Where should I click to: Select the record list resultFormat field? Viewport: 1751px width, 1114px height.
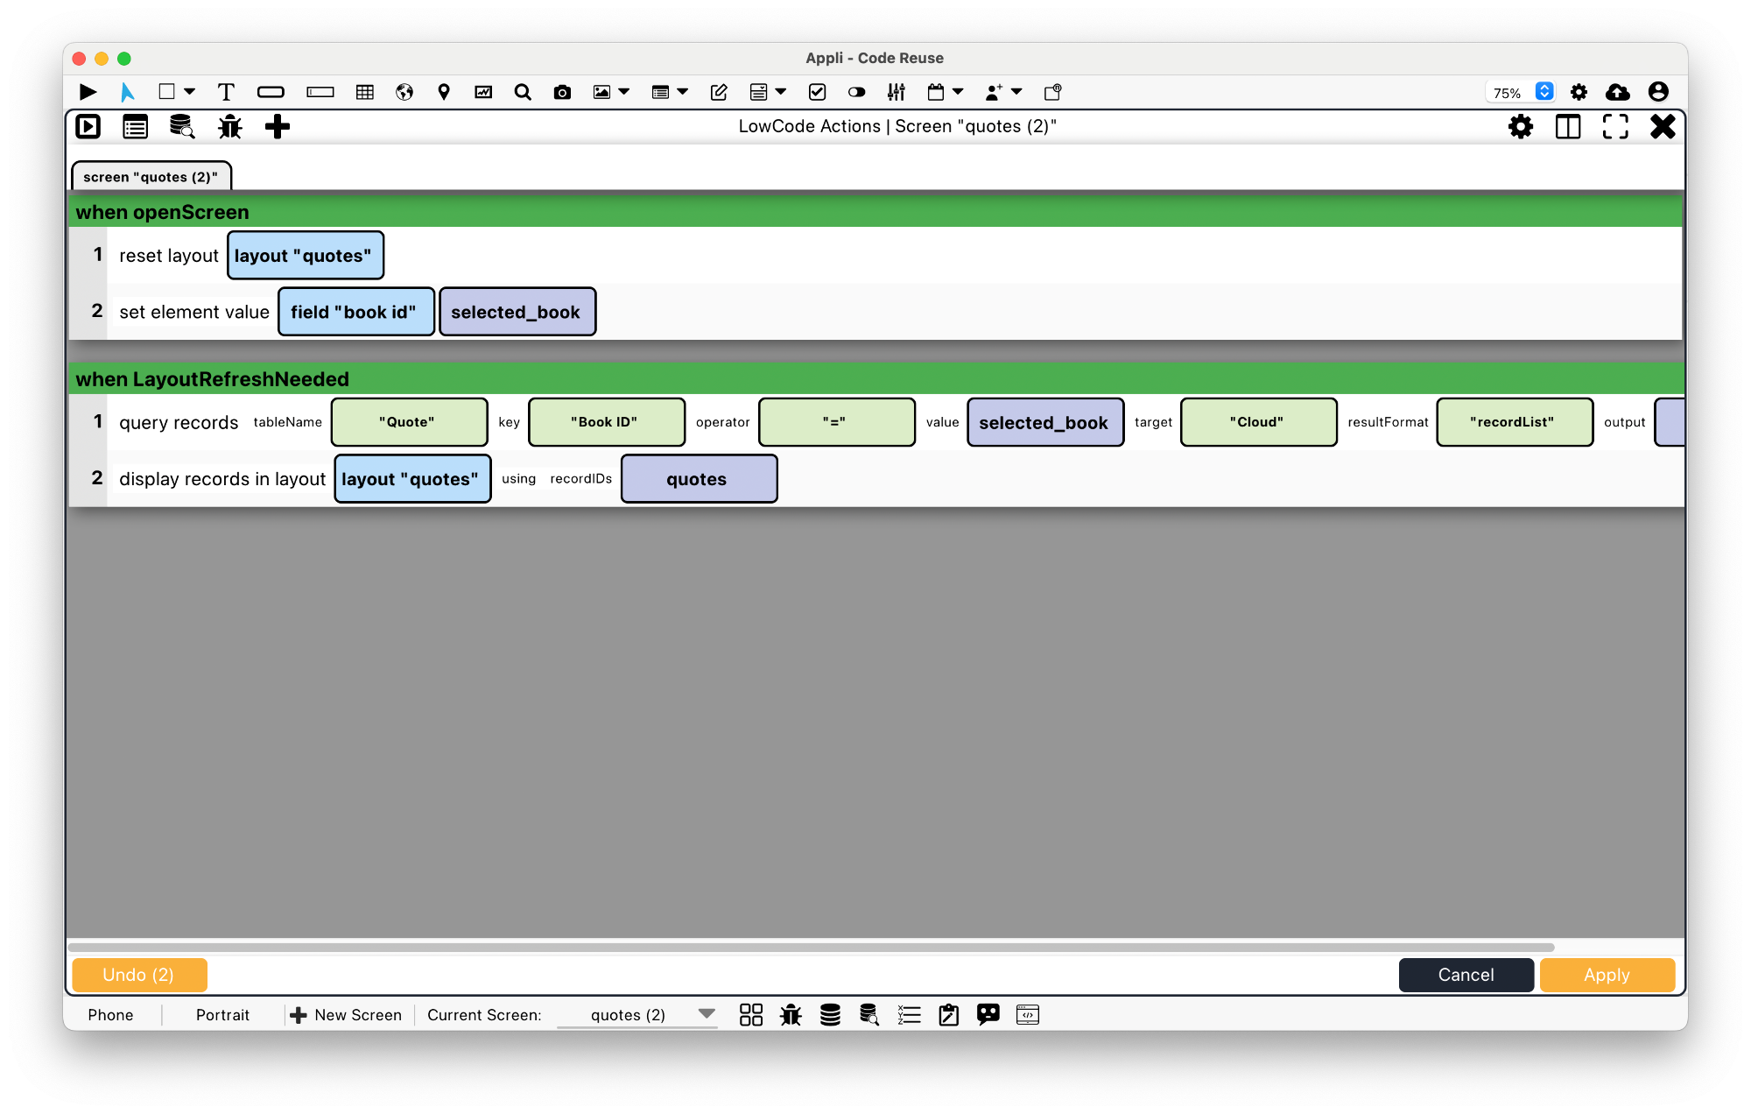[x=1514, y=422]
